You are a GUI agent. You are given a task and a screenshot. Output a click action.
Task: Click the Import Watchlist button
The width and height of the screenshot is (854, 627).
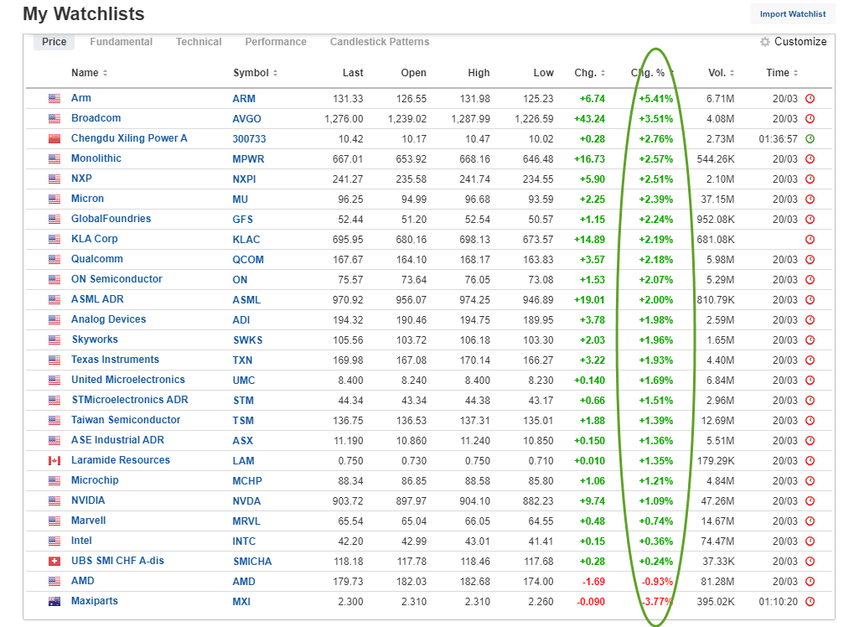[793, 14]
